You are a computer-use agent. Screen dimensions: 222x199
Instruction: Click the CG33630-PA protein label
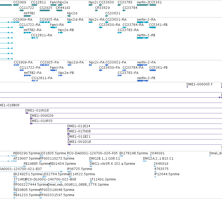(110, 68)
